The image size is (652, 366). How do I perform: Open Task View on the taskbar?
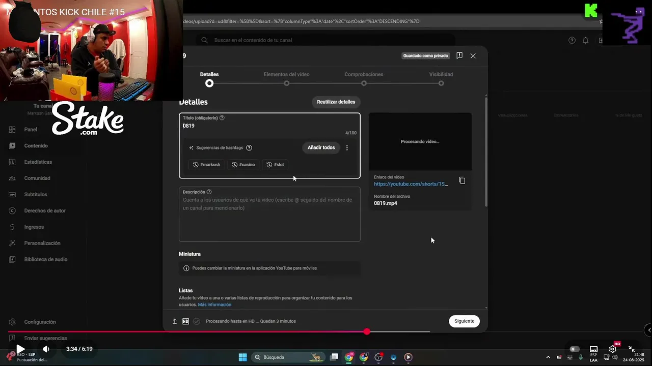click(x=334, y=357)
